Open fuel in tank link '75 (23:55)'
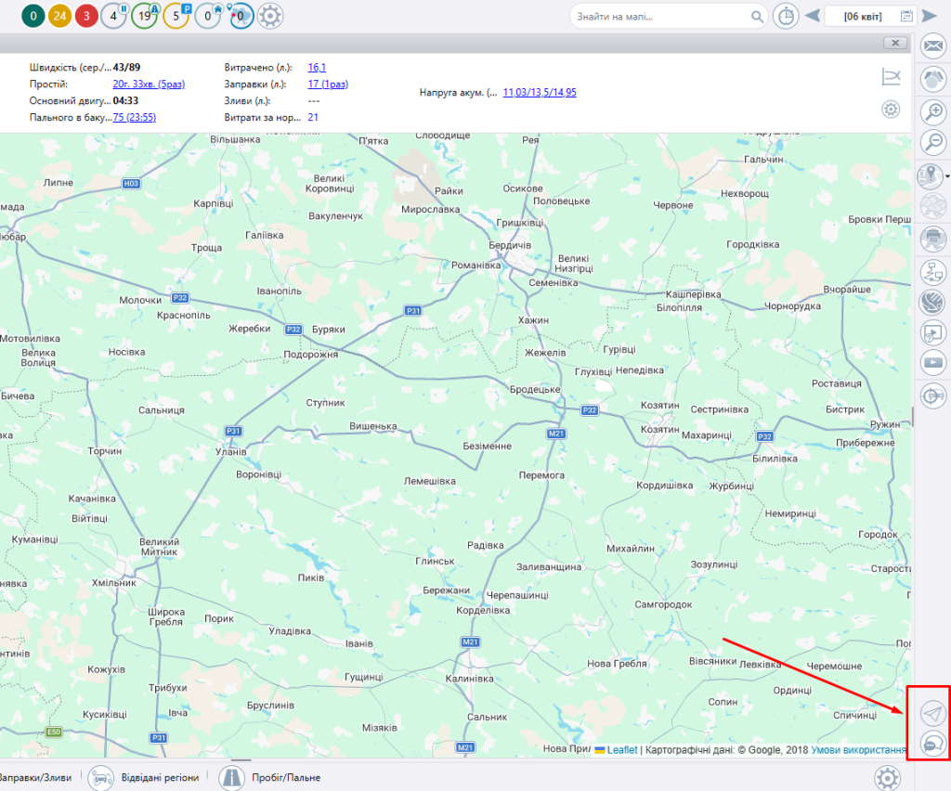Viewport: 951px width, 791px height. click(x=134, y=118)
